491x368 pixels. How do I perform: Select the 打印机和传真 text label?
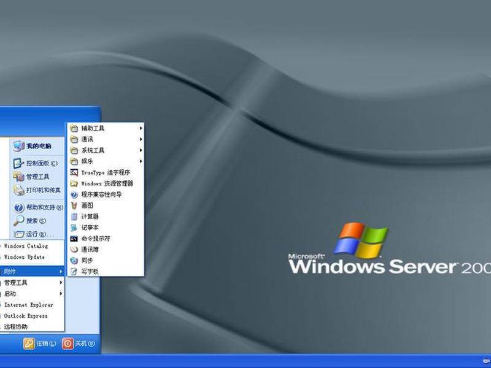click(x=44, y=190)
